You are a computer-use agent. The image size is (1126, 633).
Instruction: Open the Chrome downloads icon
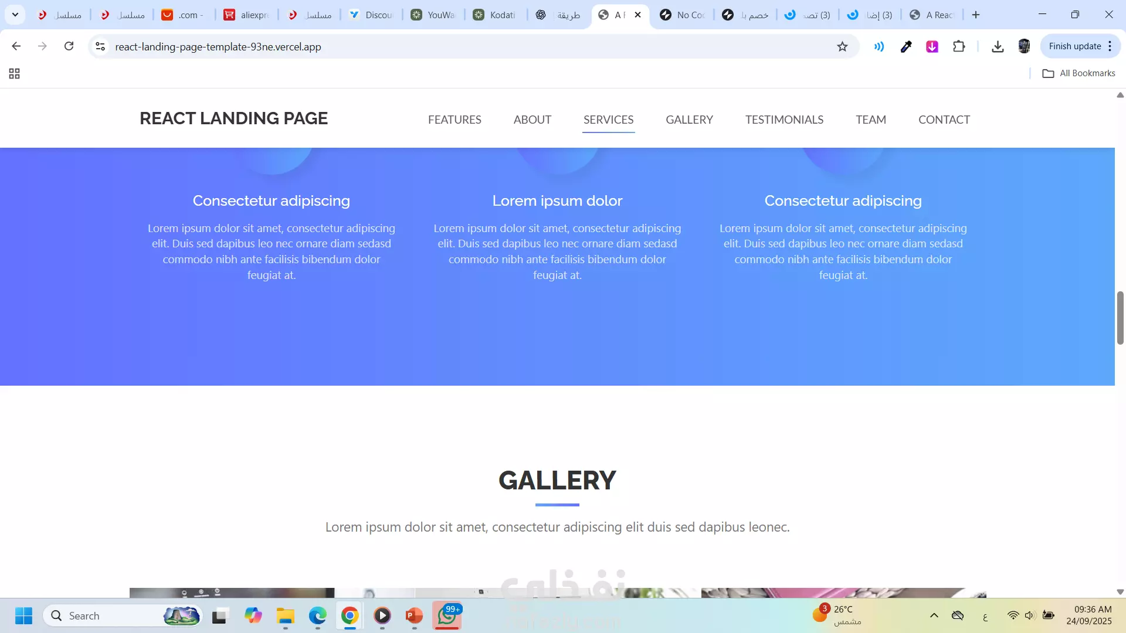tap(998, 47)
